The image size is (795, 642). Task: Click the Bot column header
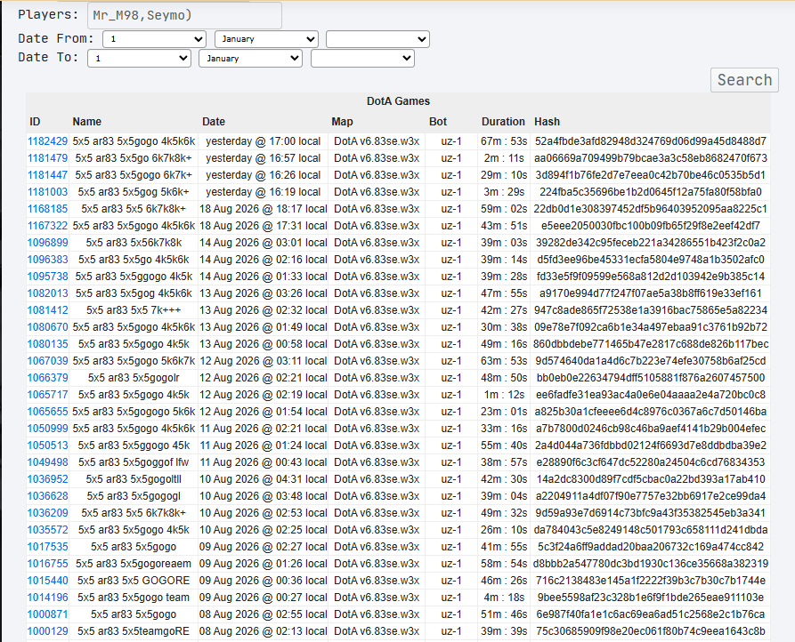[438, 122]
